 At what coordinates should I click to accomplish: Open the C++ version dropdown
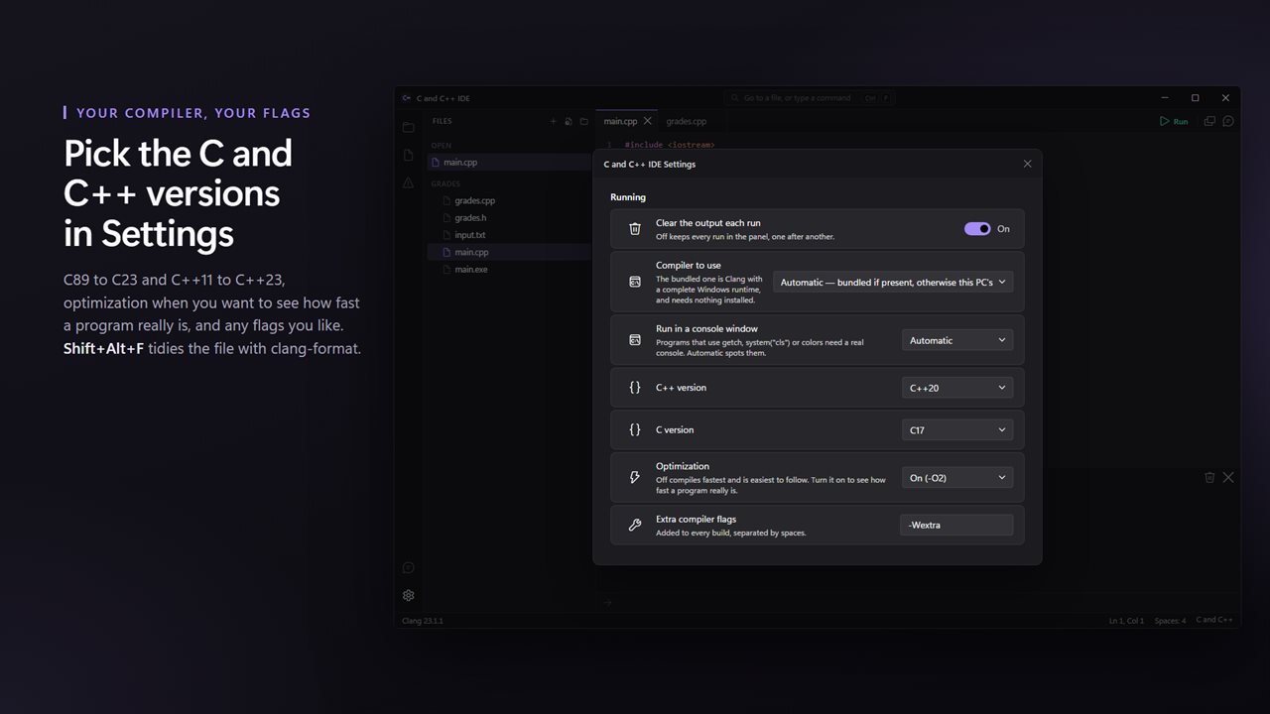coord(957,388)
